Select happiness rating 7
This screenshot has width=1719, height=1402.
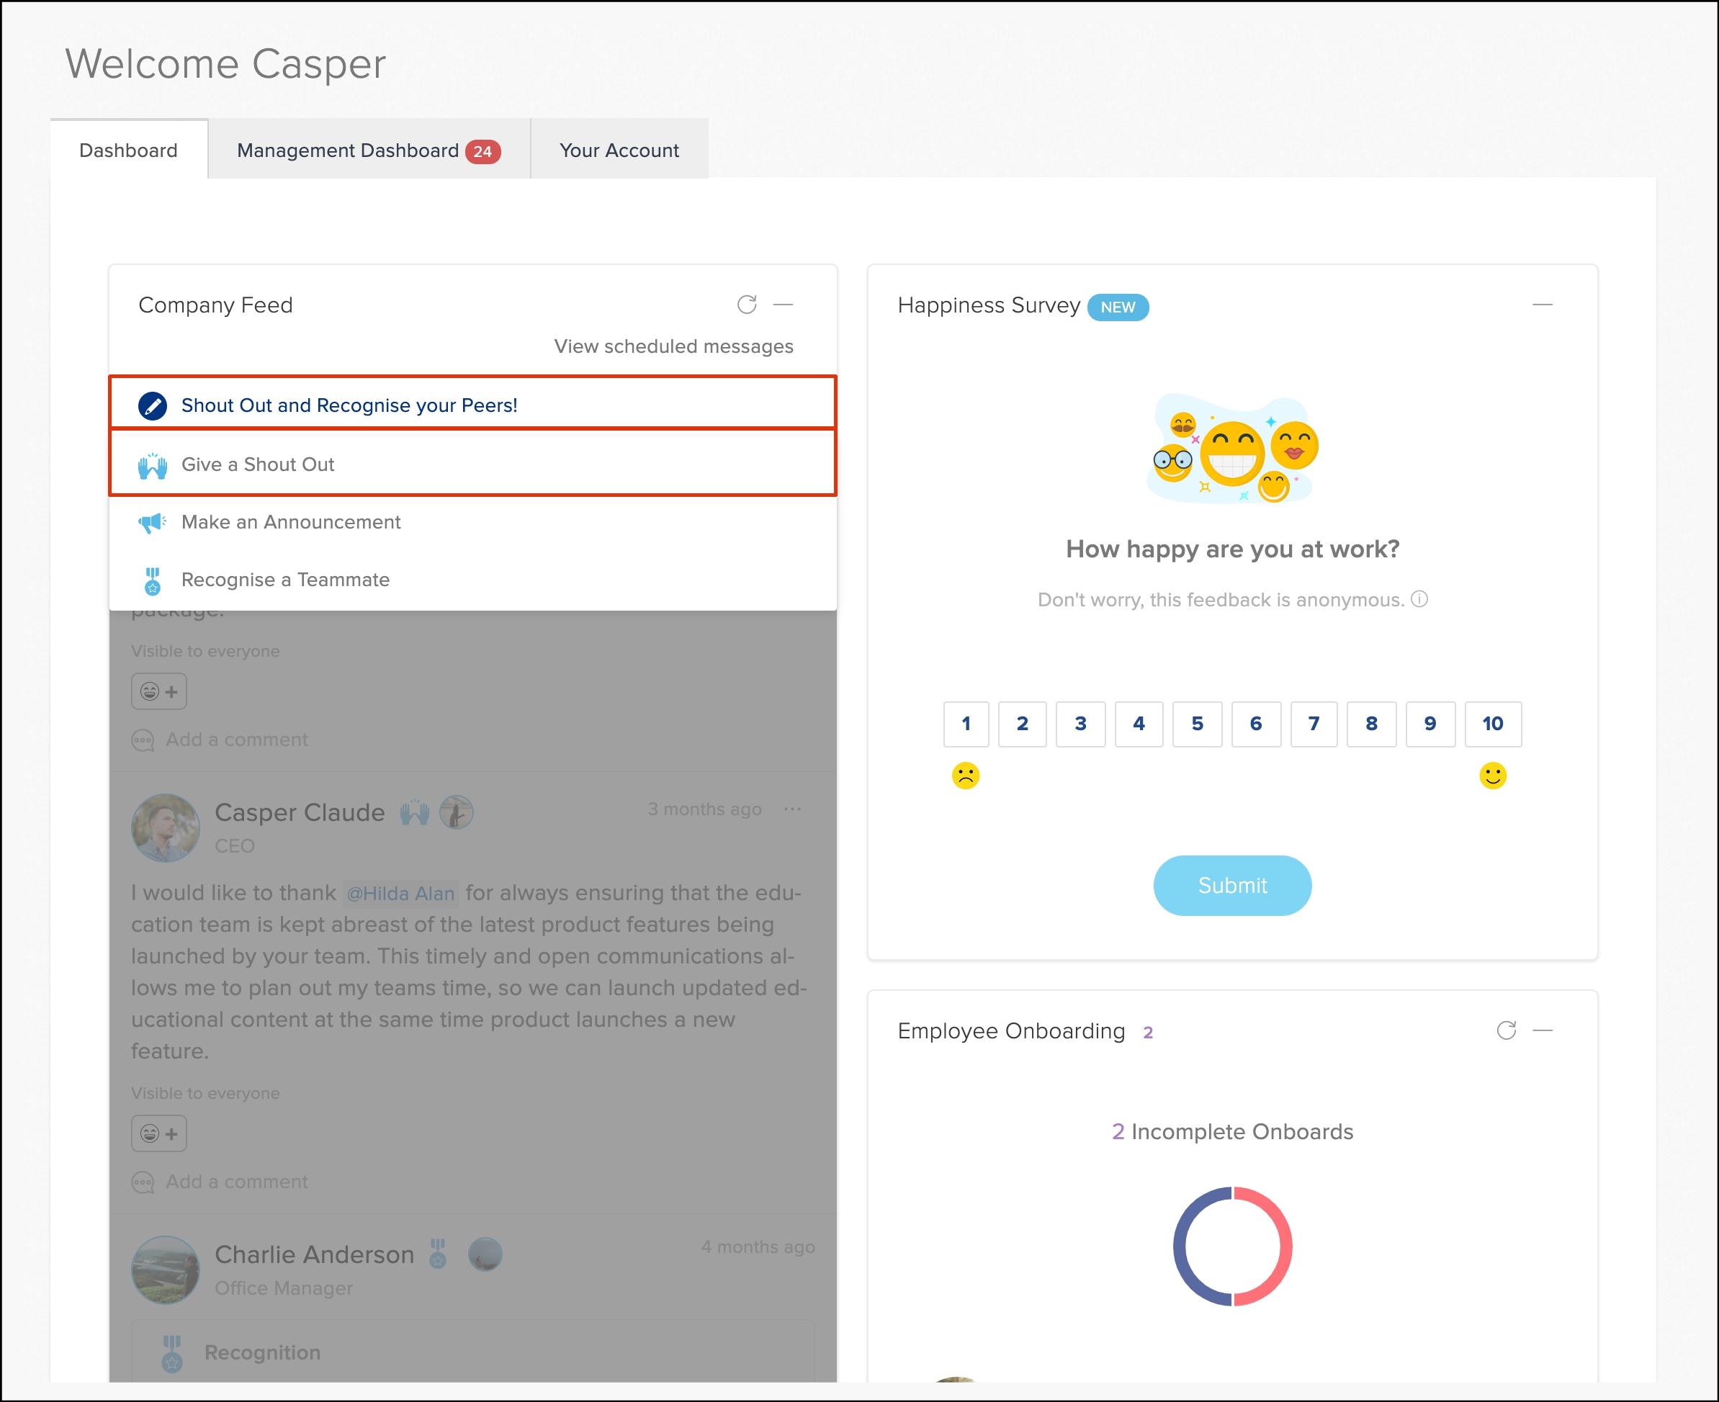point(1314,724)
